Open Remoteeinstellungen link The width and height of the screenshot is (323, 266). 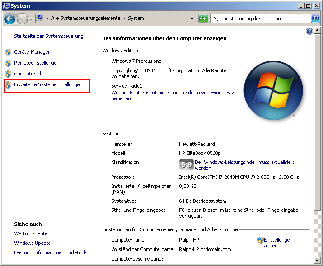[37, 63]
